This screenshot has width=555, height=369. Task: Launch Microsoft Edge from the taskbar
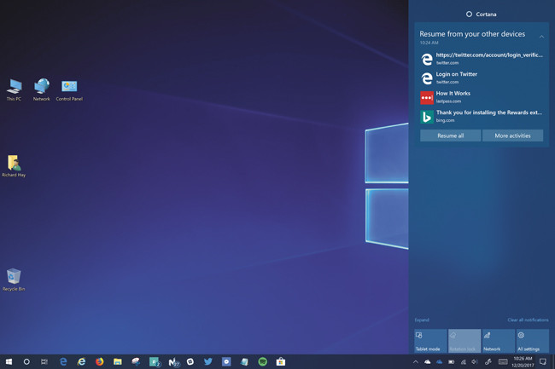point(63,361)
